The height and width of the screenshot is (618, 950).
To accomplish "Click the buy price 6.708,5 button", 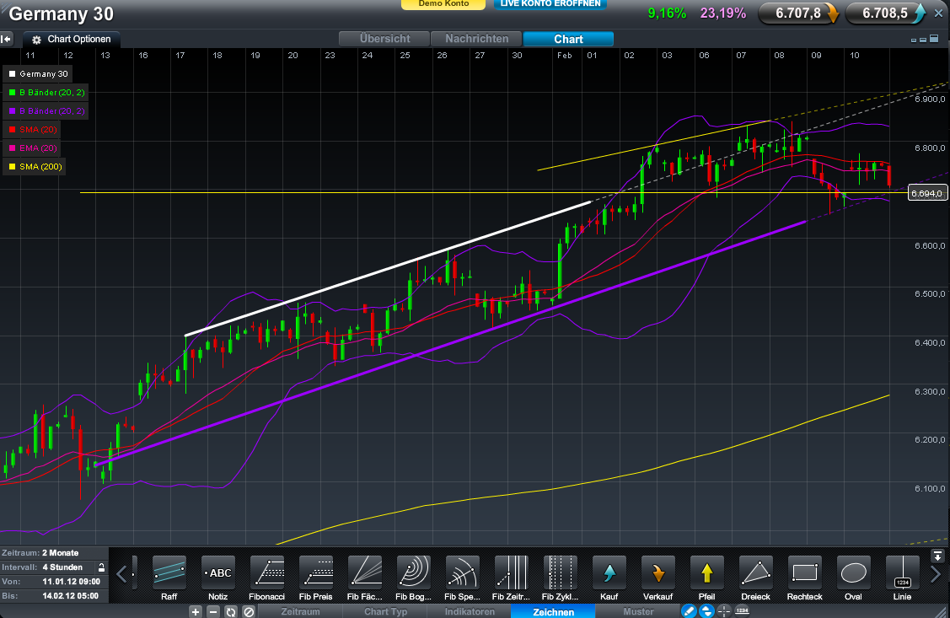I will (886, 13).
